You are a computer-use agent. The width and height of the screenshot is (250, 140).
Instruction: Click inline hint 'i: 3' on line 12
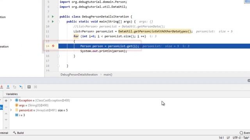point(153,36)
